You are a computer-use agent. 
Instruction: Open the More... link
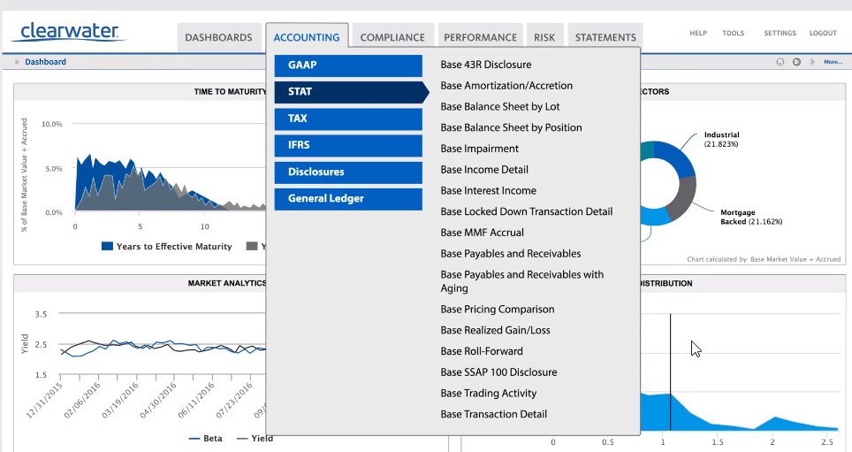point(833,62)
